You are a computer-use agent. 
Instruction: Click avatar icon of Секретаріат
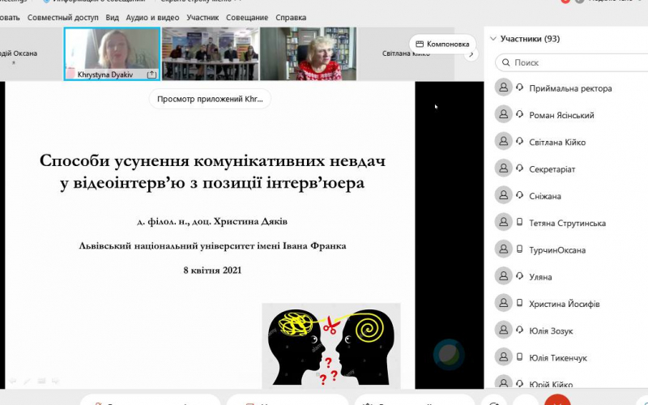tap(503, 168)
